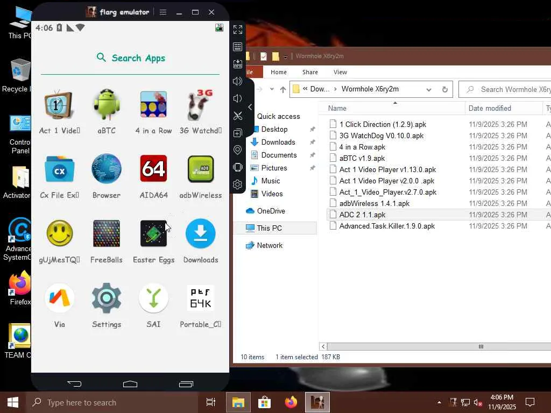Select 1 Click Direction (1.2.9).apk

[383, 124]
